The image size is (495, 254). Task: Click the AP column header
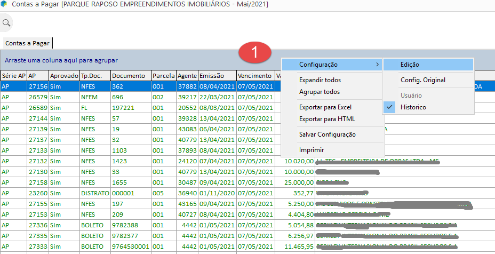(x=38, y=76)
